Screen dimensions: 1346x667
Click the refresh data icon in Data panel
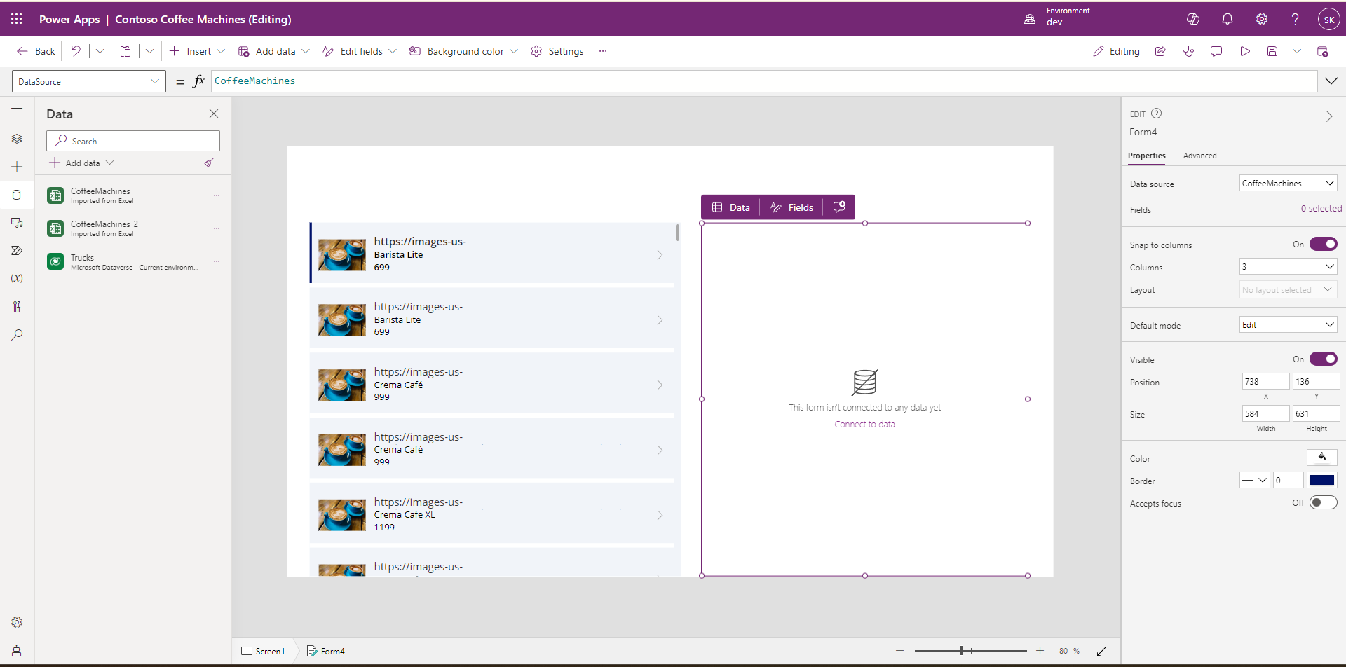tap(209, 163)
